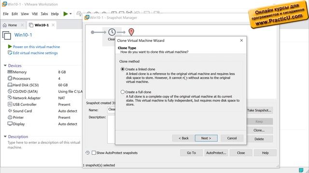This screenshot has width=309, height=173.
Task: Open the Edit menu
Action: click(x=14, y=14)
